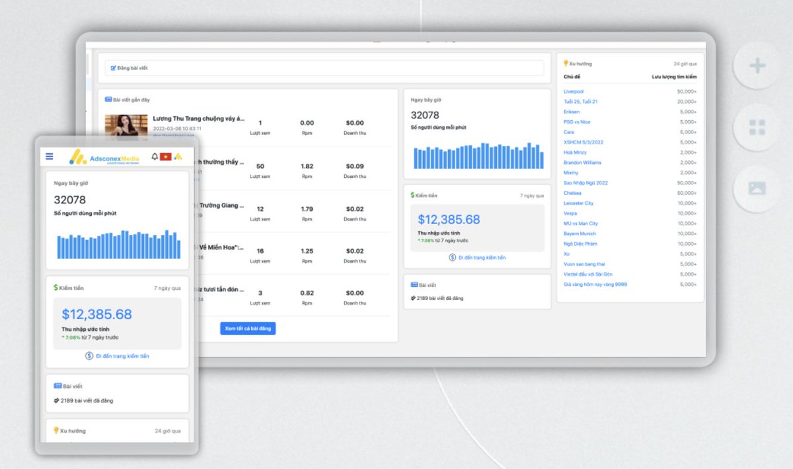Select the Giá vàng hôm nay vàng 9999 topic
This screenshot has width=793, height=469.
[x=595, y=284]
